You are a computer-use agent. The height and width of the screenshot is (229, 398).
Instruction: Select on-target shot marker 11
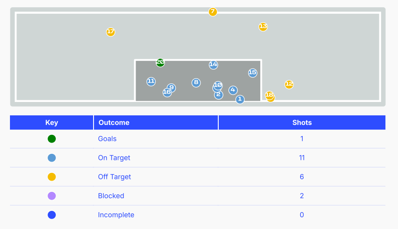151,82
